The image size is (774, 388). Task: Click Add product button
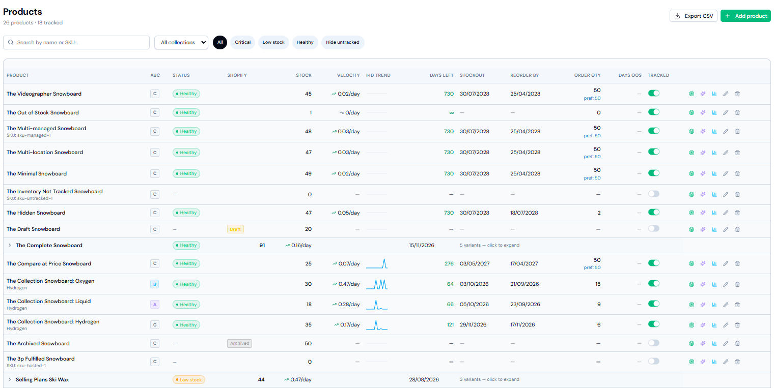(x=745, y=16)
